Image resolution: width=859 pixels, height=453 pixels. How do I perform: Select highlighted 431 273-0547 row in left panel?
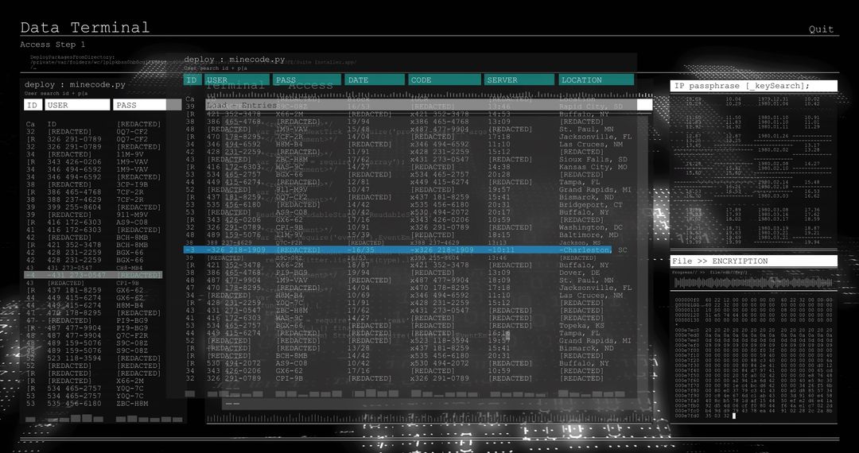point(93,275)
